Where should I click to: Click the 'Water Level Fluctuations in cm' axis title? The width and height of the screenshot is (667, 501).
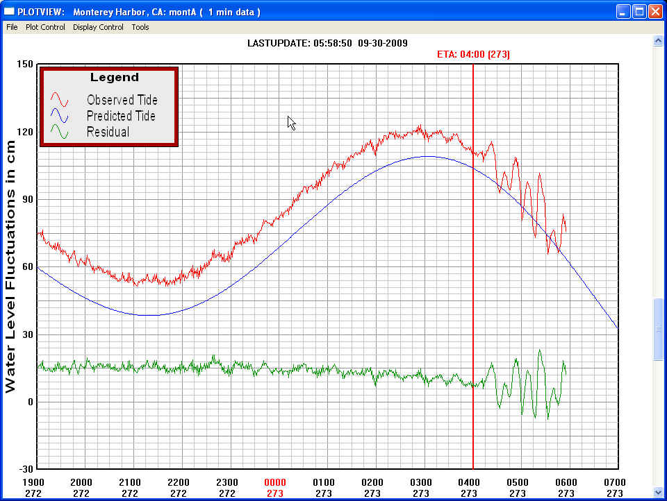(10, 266)
